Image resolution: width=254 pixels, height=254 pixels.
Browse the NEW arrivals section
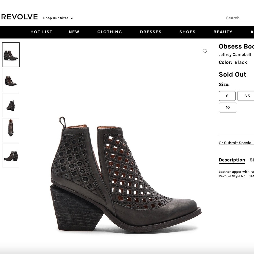point(74,32)
